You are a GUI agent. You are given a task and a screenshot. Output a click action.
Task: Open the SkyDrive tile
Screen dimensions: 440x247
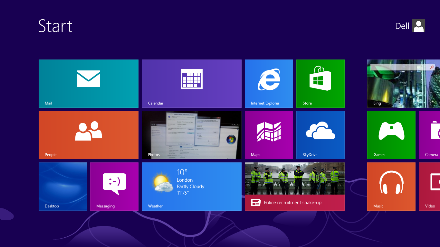(320, 135)
